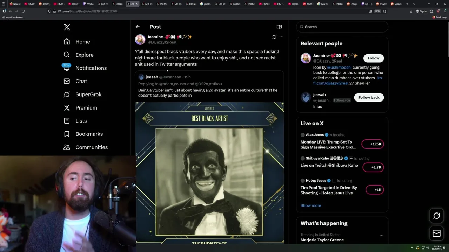Viewport: 449px width, 252px height.
Task: Go back using the Post back arrow
Action: click(138, 27)
